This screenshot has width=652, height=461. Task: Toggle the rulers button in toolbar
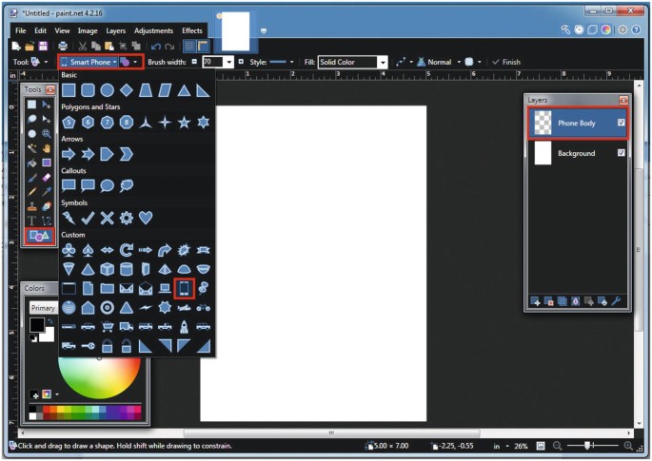203,46
